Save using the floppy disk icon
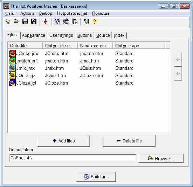The image size is (193, 187). coord(25,21)
